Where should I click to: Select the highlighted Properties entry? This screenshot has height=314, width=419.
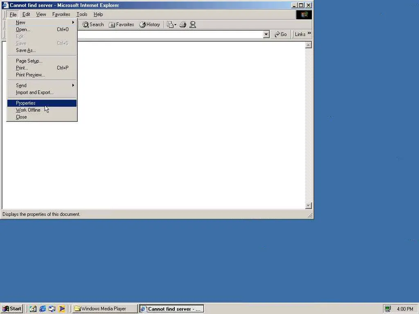pos(42,103)
